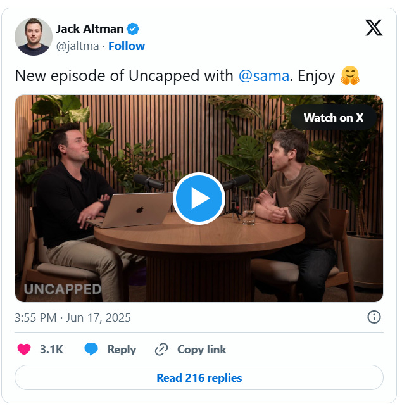The height and width of the screenshot is (411, 402).
Task: Click the blue reply speech bubble icon
Action: click(x=91, y=349)
